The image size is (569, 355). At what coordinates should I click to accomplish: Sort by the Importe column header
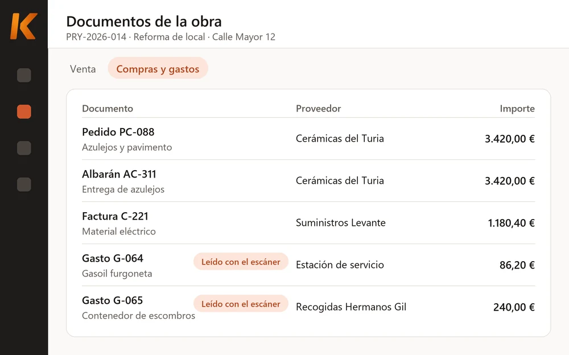pyautogui.click(x=517, y=108)
